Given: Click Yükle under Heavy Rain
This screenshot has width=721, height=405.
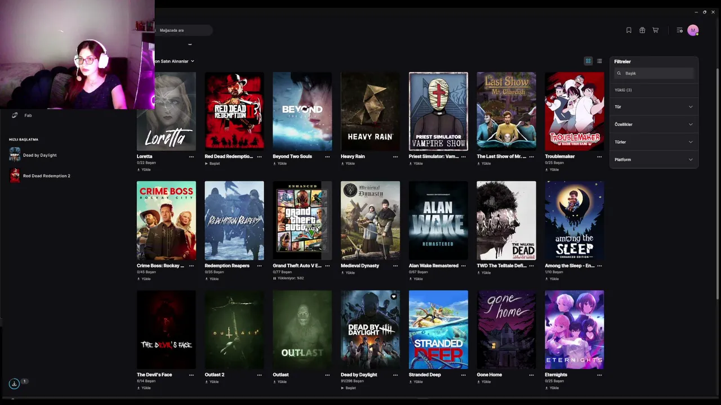Looking at the screenshot, I should (x=348, y=164).
